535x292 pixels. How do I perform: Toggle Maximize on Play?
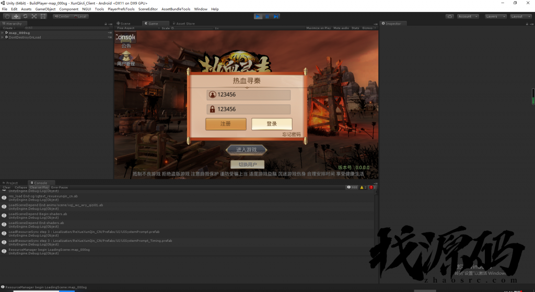coord(318,28)
